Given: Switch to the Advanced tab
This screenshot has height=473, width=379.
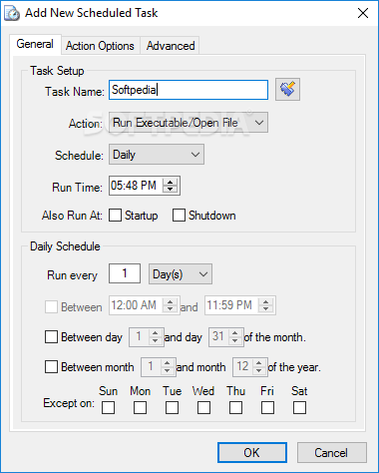Looking at the screenshot, I should coord(171,46).
